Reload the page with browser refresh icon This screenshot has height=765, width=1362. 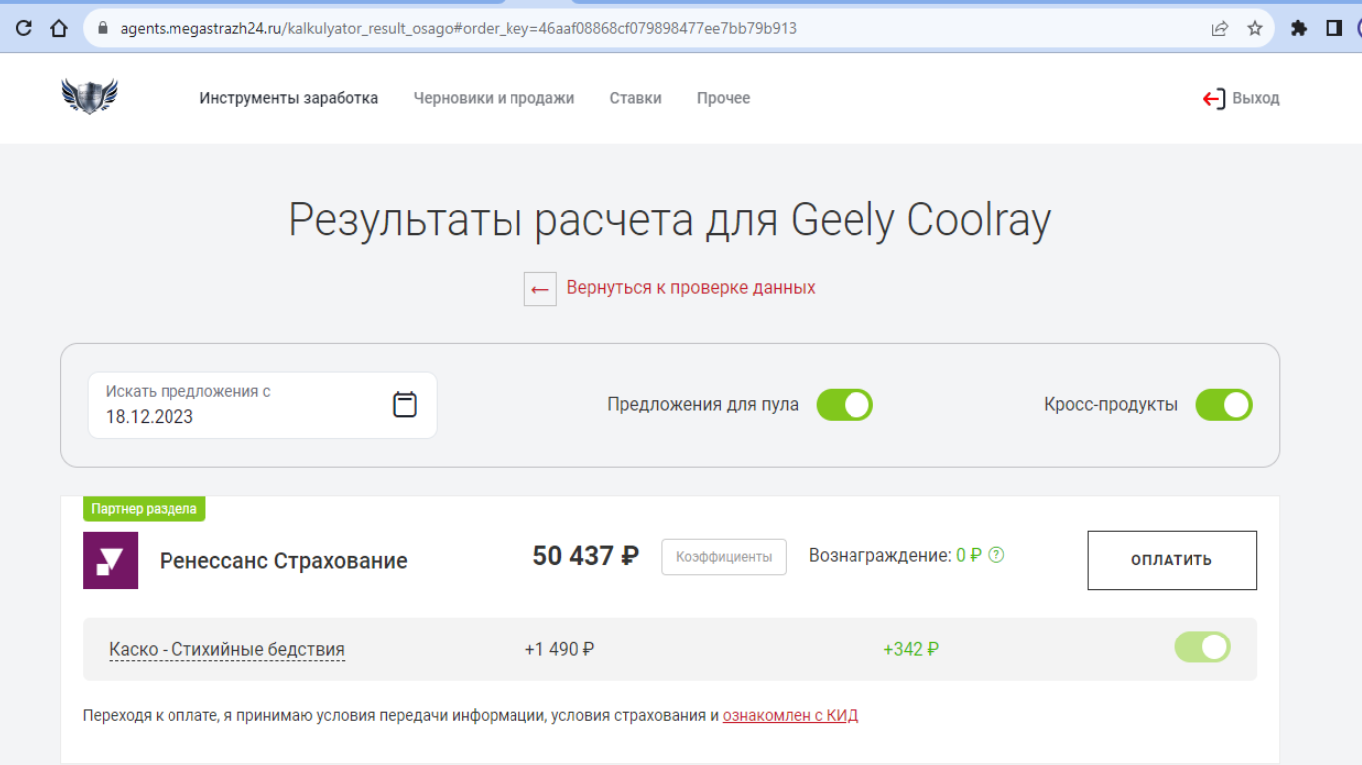pos(24,28)
